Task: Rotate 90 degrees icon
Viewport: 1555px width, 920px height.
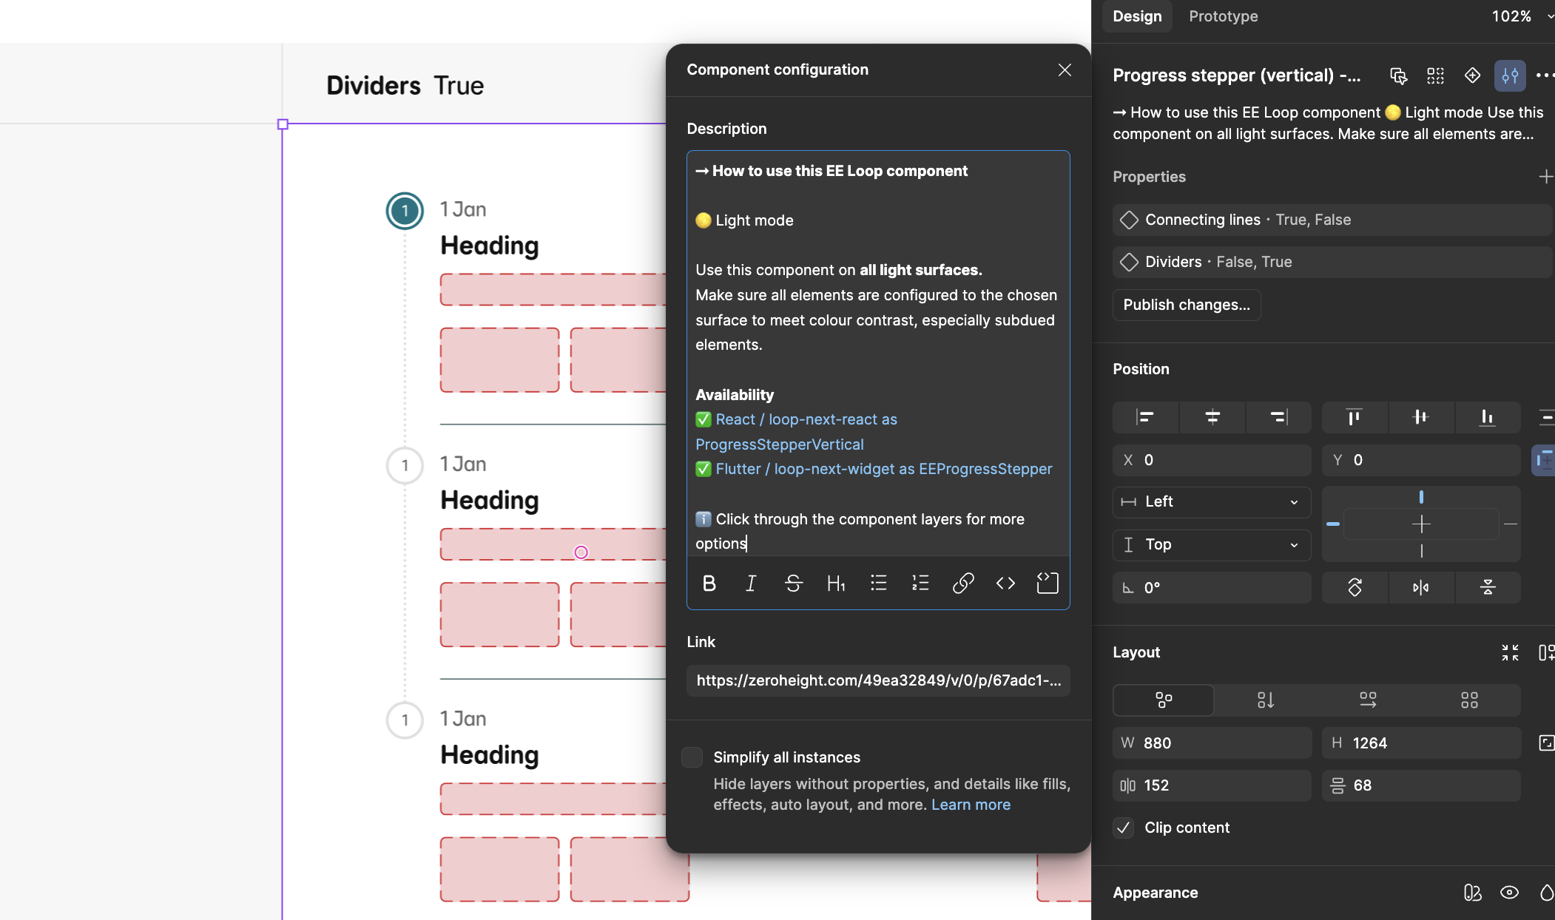Action: point(1355,587)
